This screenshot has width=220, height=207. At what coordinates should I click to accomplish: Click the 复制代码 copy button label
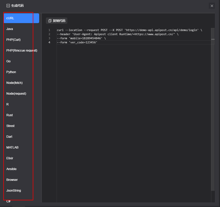point(59,21)
